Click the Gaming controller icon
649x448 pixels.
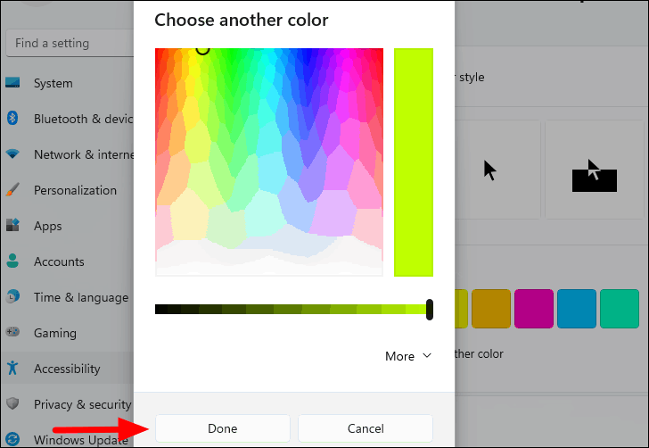tap(12, 332)
